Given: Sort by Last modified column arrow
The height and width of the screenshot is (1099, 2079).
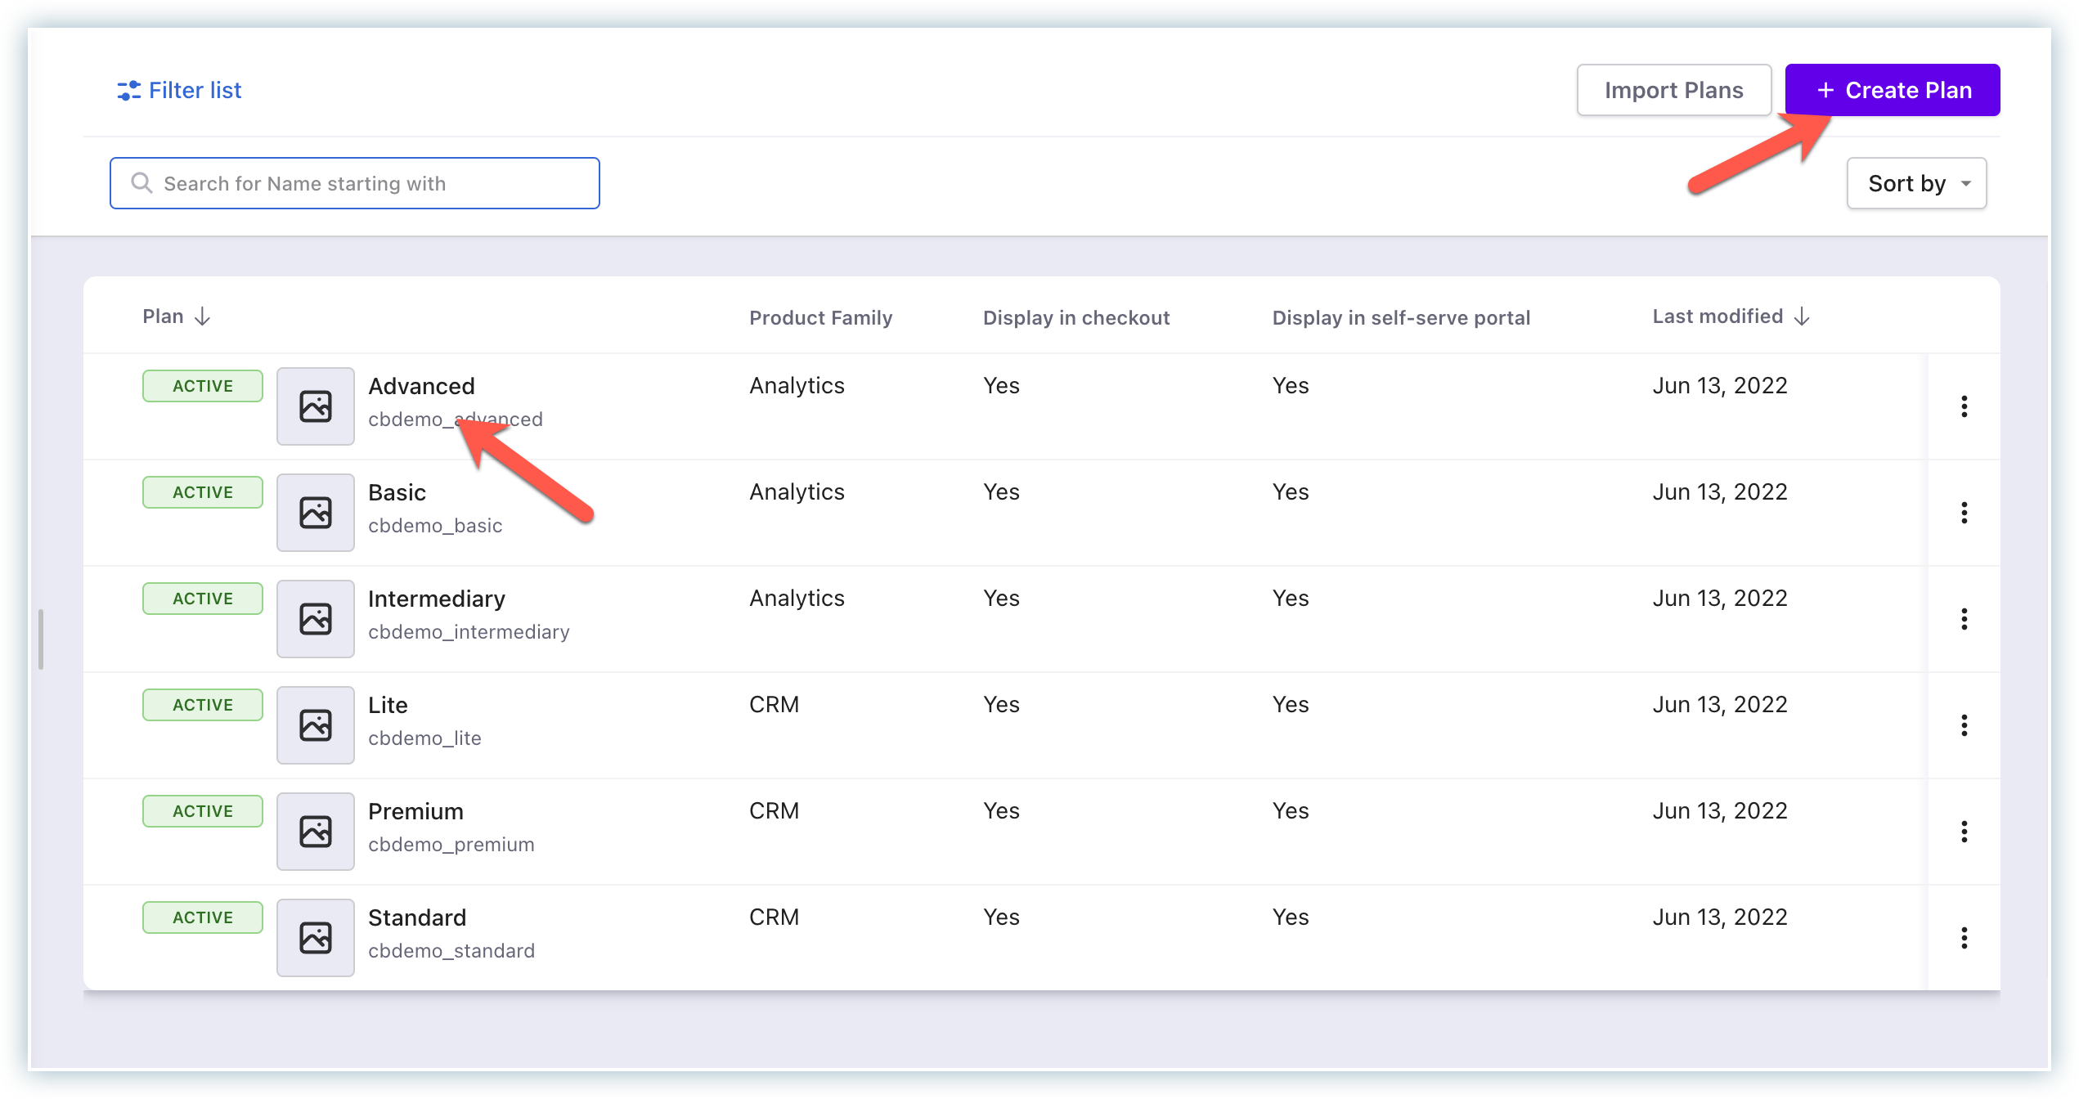Looking at the screenshot, I should [1802, 316].
